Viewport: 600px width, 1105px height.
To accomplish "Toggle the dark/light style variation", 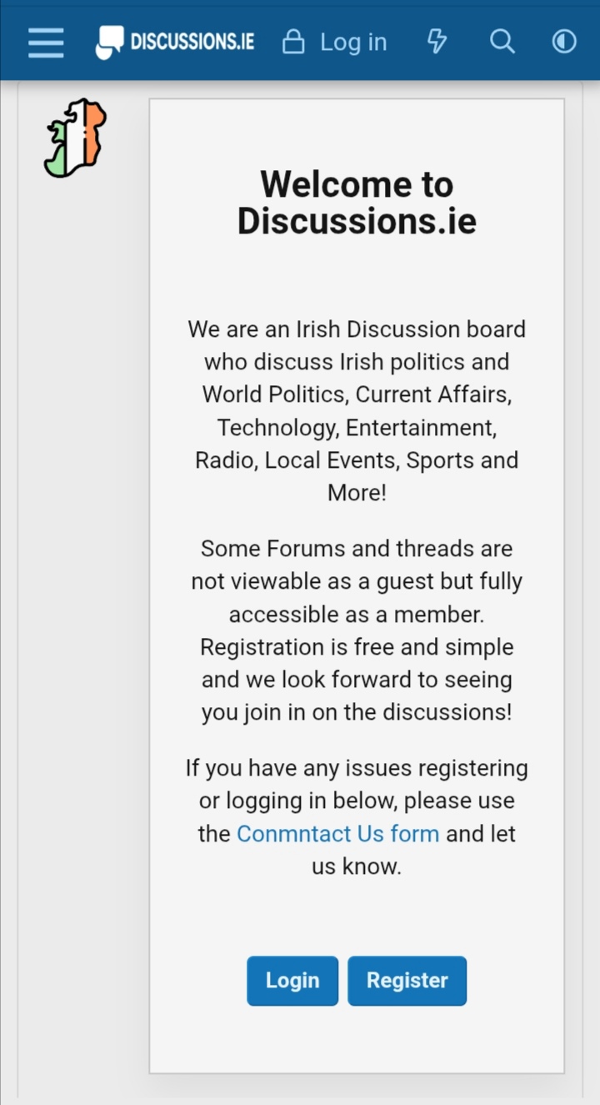I will pyautogui.click(x=564, y=41).
